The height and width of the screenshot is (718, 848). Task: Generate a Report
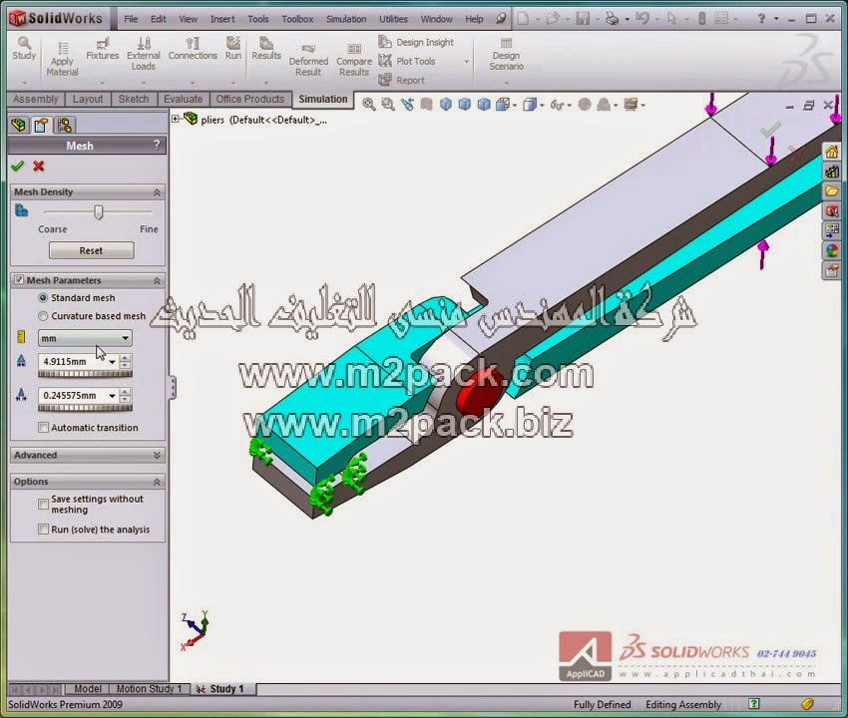point(401,80)
